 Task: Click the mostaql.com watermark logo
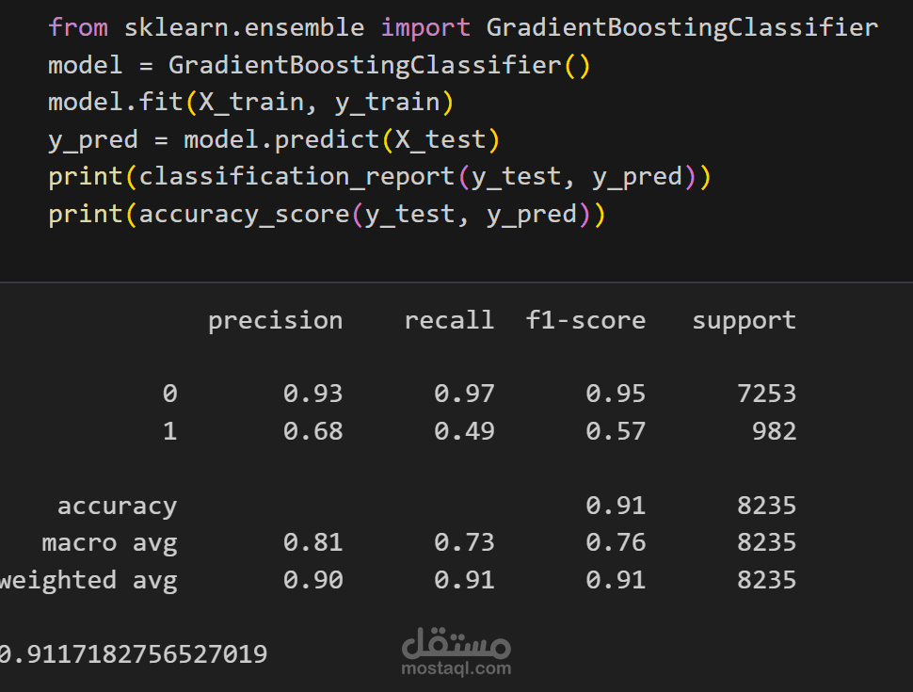tap(456, 652)
